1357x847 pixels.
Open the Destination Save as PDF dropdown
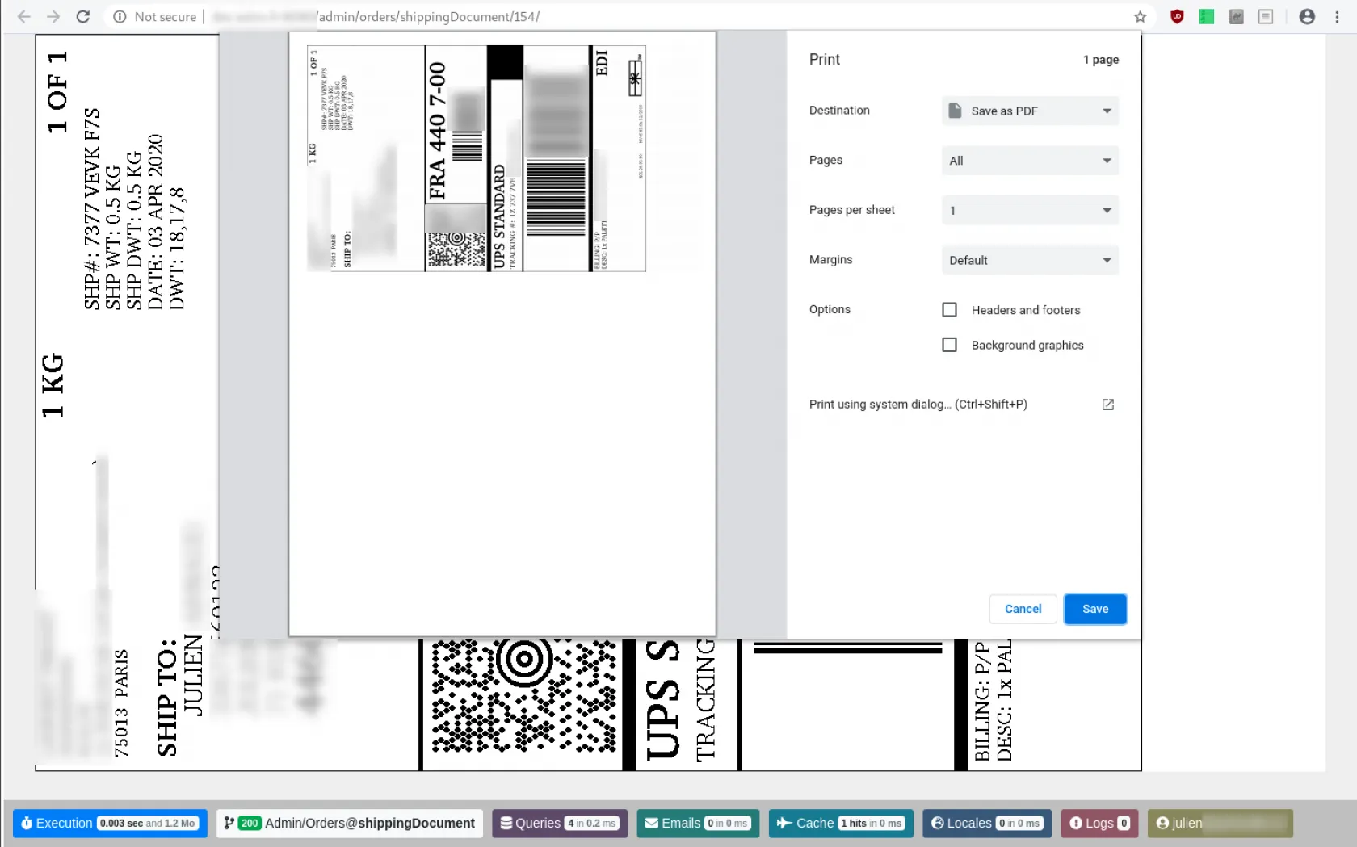pyautogui.click(x=1030, y=111)
